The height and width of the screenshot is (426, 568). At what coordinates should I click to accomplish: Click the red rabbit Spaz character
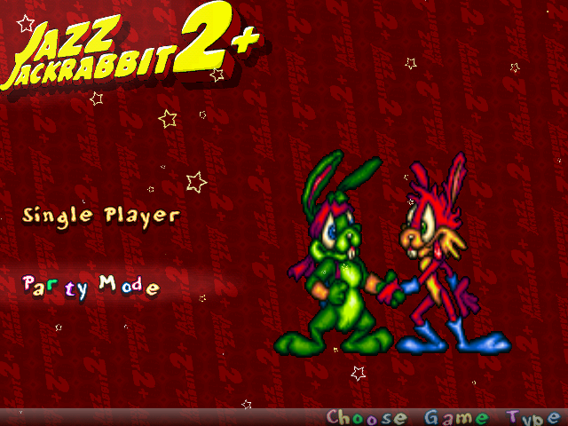pyautogui.click(x=446, y=254)
